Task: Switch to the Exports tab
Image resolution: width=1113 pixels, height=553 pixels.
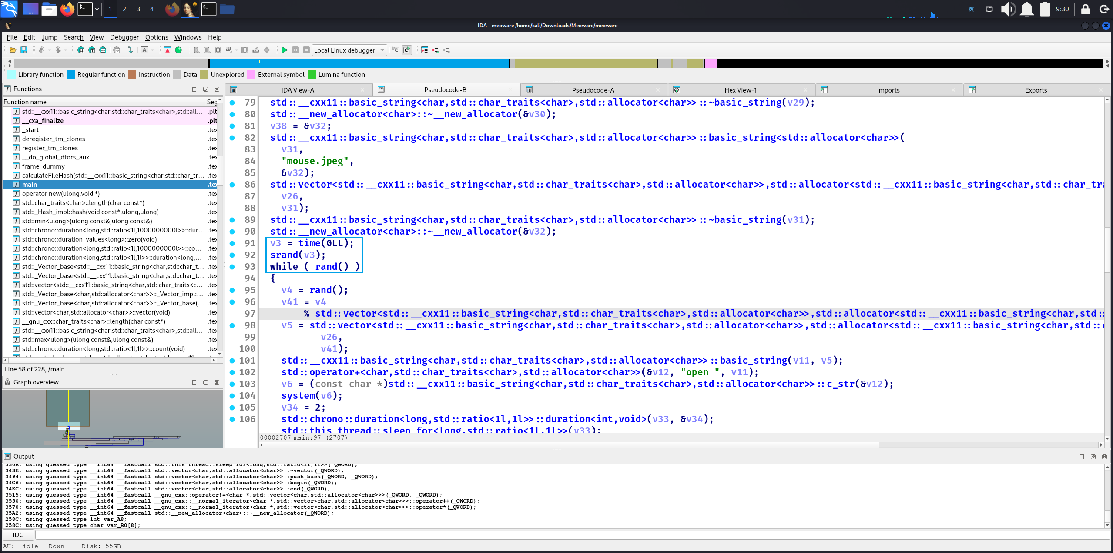Action: tap(1036, 90)
